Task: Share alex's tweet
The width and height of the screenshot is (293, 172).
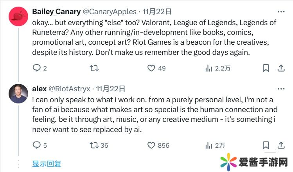Action: coord(281,145)
